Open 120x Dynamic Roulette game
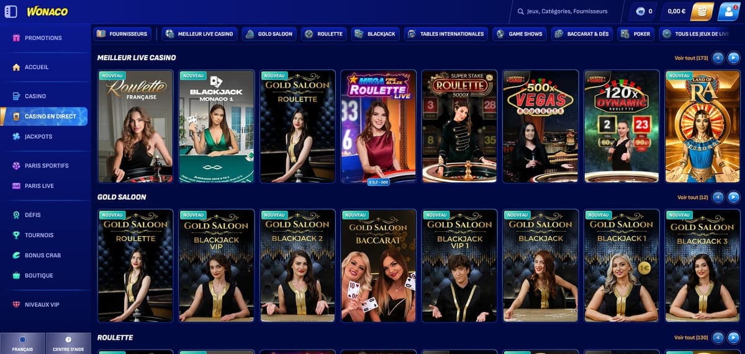The width and height of the screenshot is (745, 354). [621, 126]
